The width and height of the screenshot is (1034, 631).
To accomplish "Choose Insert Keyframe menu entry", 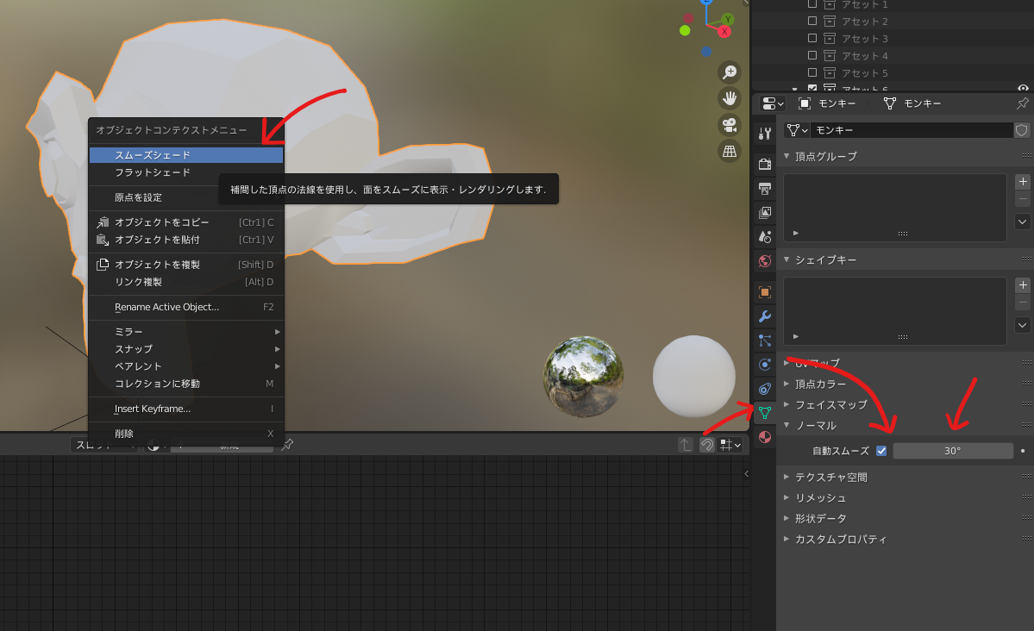I will (186, 408).
